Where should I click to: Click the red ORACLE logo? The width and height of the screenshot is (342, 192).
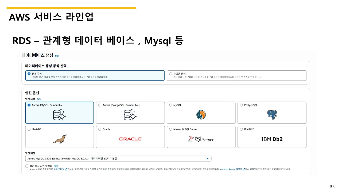[x=130, y=139]
